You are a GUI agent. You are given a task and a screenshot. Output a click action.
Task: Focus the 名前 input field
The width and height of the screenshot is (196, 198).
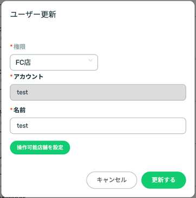click(98, 126)
